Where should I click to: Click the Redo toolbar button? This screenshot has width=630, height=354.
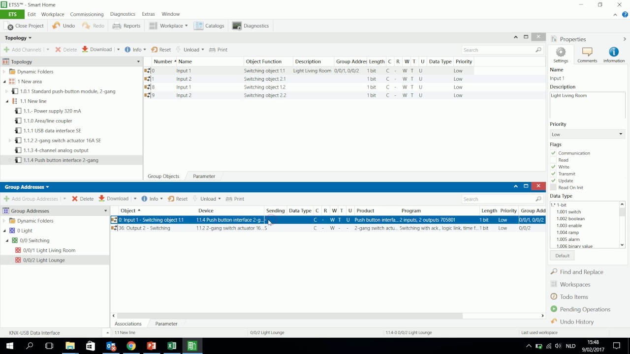pos(94,26)
